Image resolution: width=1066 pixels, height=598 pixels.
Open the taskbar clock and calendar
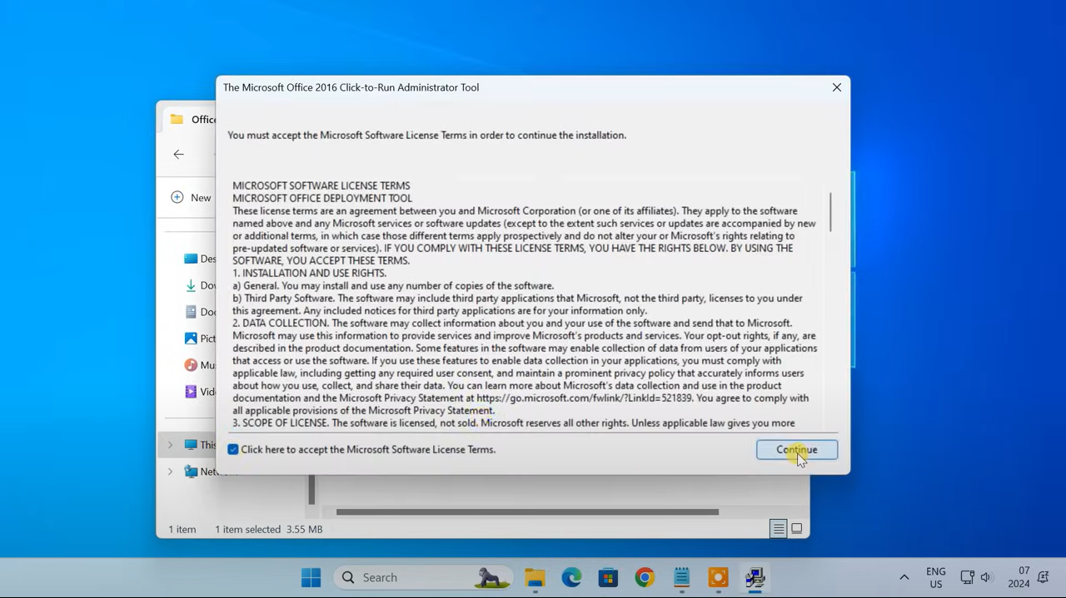(1019, 577)
